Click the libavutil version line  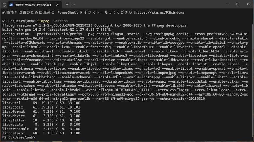coord(41,103)
